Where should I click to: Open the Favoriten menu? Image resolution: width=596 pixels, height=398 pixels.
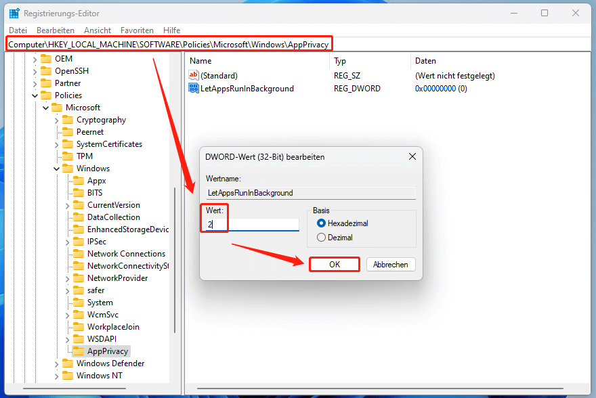click(137, 30)
